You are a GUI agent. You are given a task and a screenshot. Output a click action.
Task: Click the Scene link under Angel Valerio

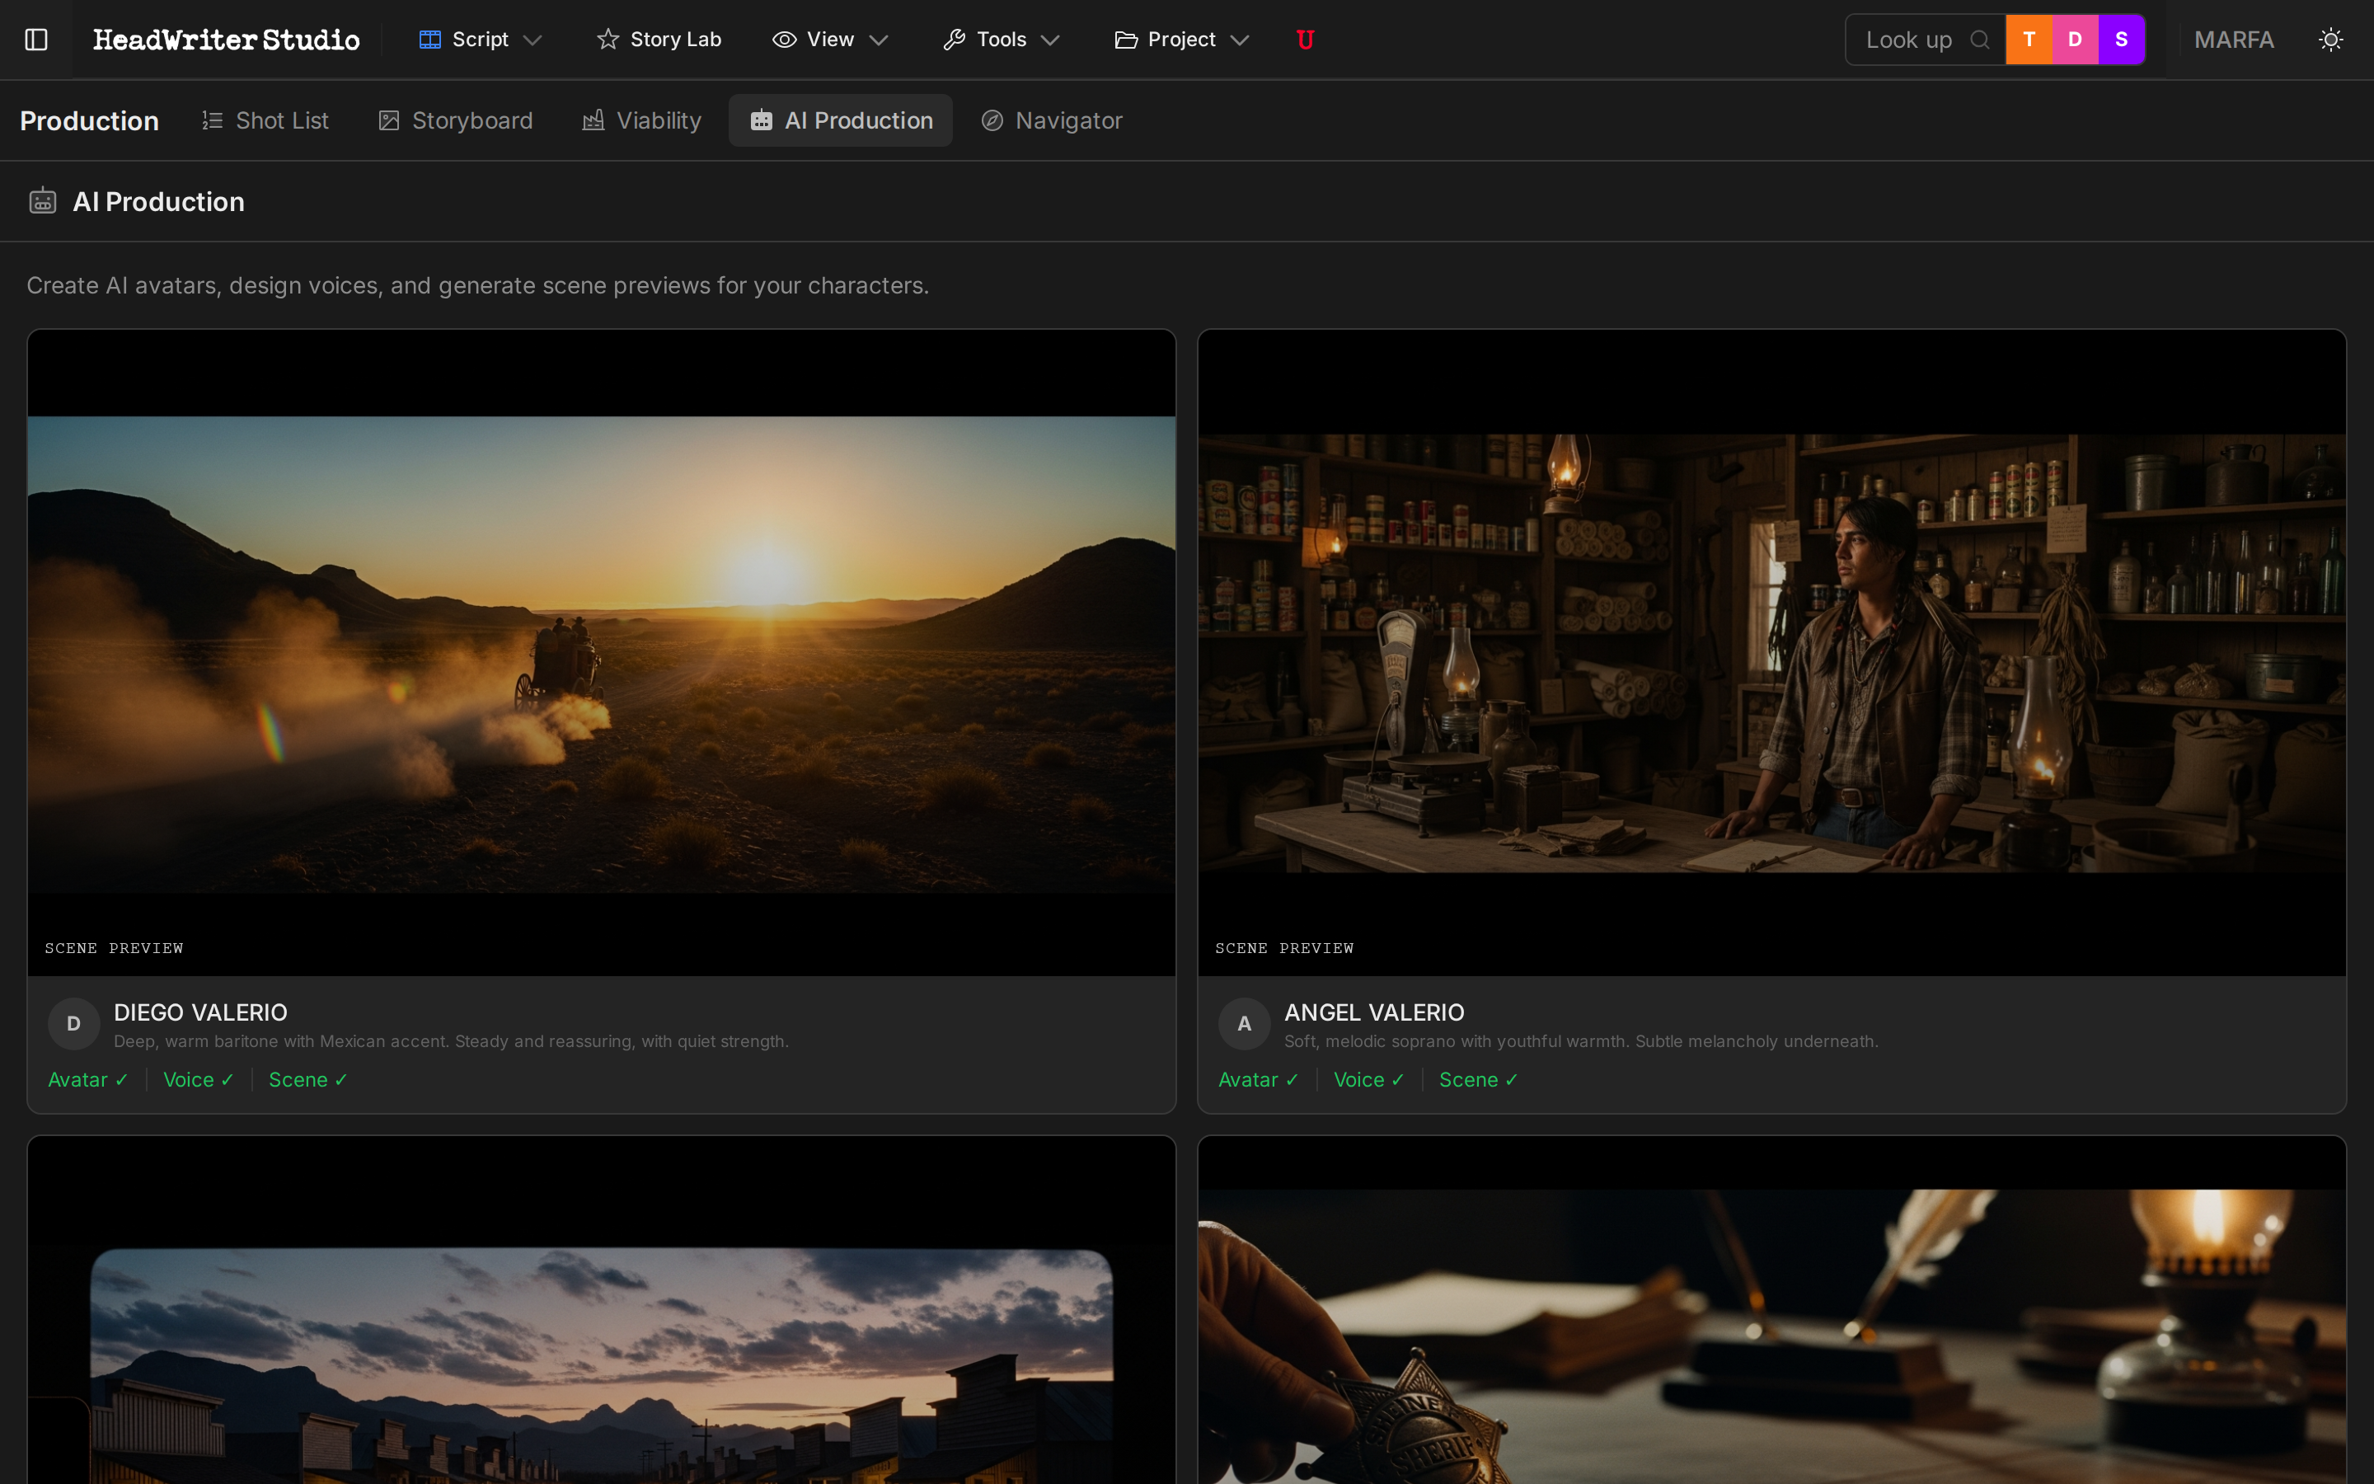coord(1477,1078)
